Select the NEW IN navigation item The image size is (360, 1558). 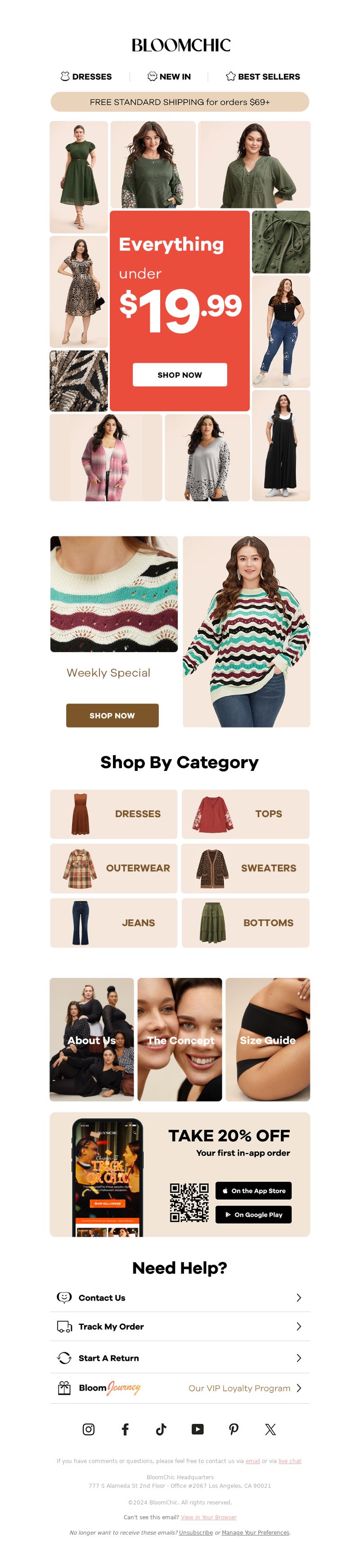(x=169, y=77)
